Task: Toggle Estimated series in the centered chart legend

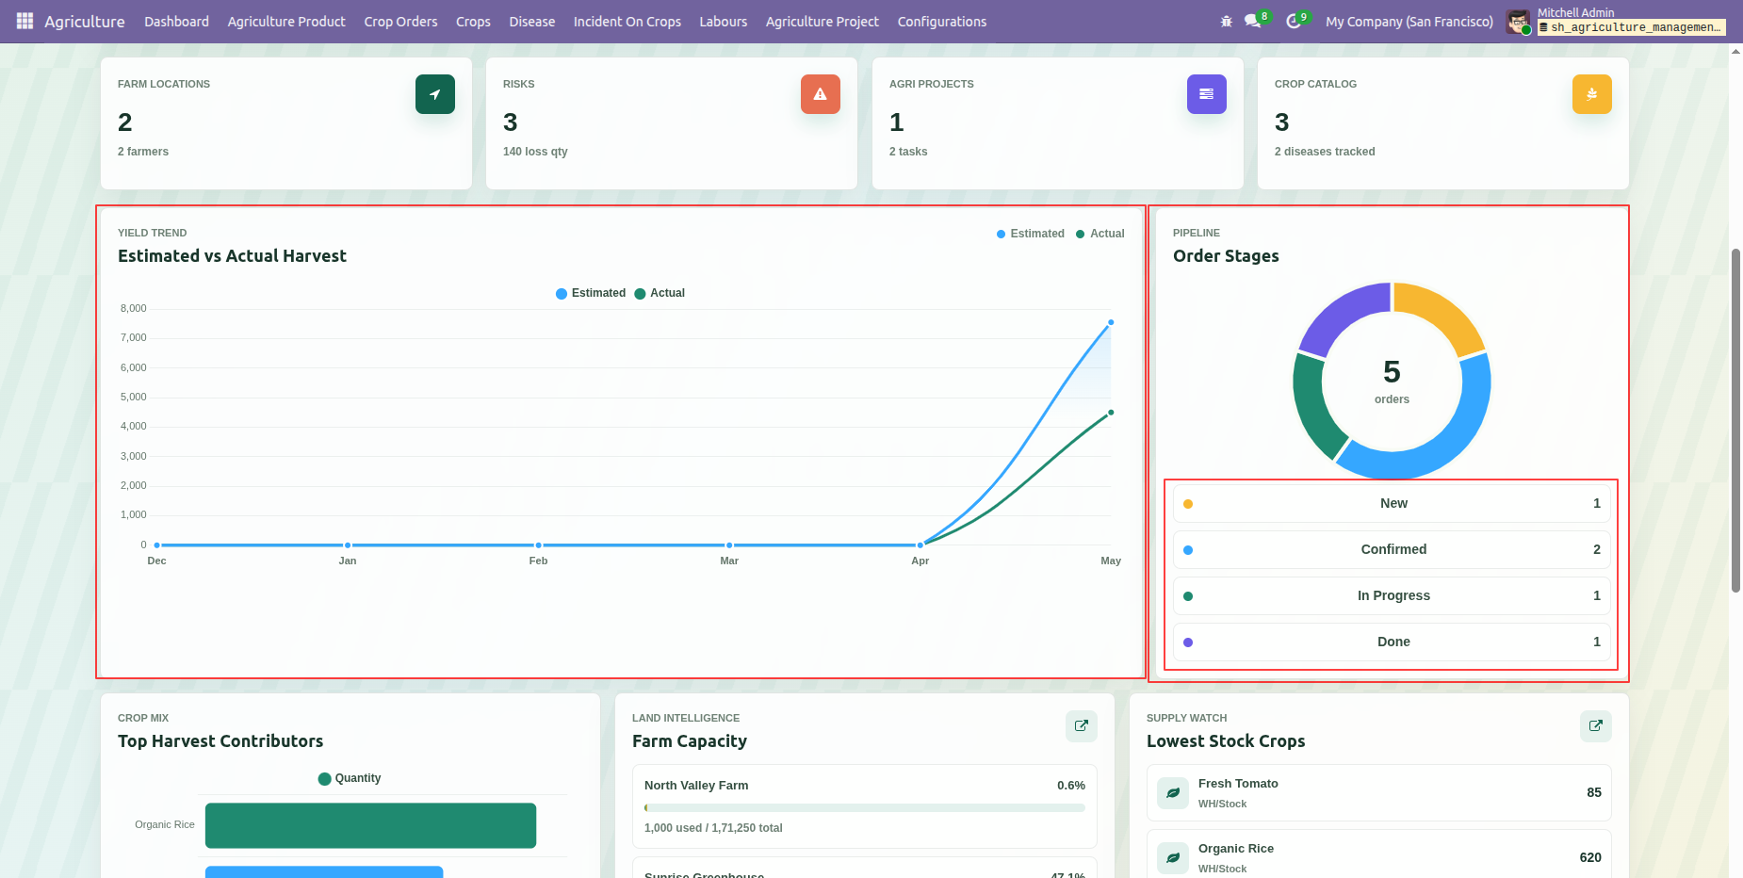Action: click(x=591, y=293)
